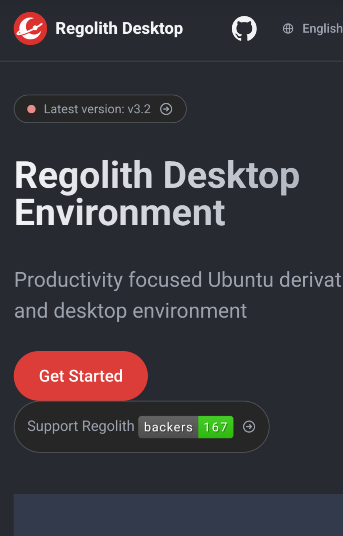Open the Regolith Desktop site title
Viewport: 343px width, 536px height.
coord(119,29)
